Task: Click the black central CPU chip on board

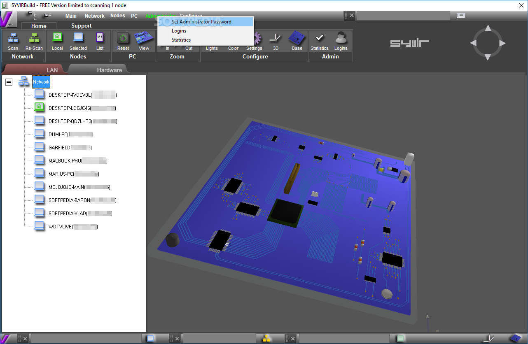Action: [285, 212]
